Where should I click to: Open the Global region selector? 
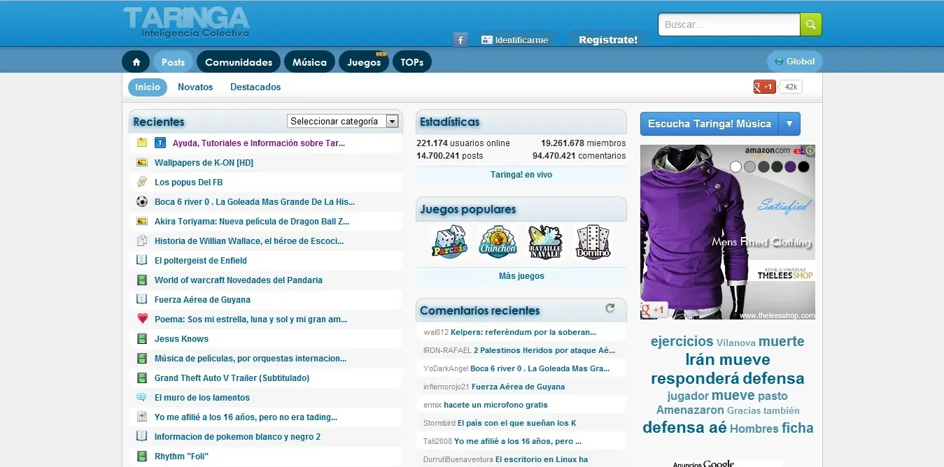pyautogui.click(x=795, y=62)
